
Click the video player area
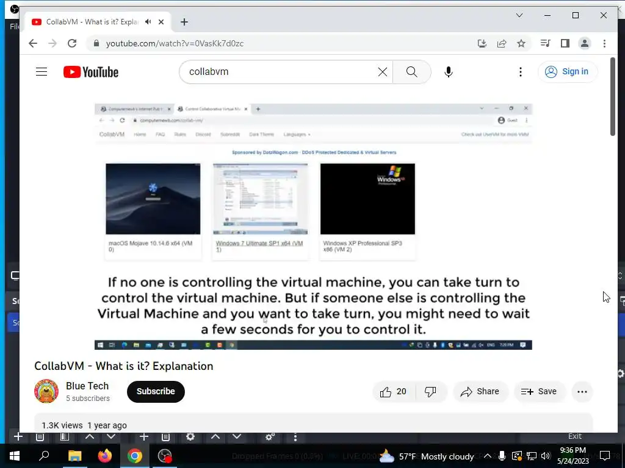click(x=313, y=227)
